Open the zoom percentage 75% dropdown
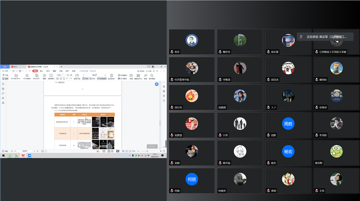The image size is (360, 201). [x=64, y=75]
